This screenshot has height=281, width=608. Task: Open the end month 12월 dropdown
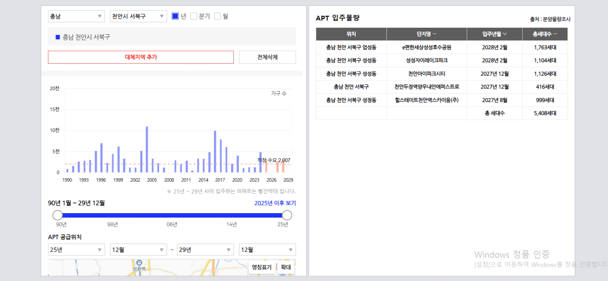[x=267, y=250]
